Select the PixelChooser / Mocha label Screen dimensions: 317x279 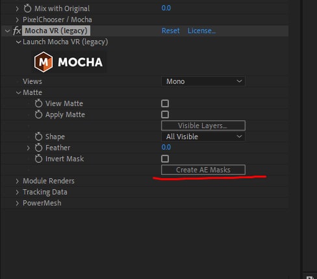pos(57,20)
